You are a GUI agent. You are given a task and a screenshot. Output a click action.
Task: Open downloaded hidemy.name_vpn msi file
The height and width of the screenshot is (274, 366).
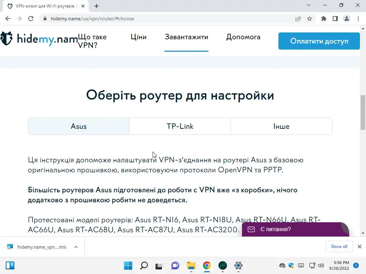click(x=37, y=247)
